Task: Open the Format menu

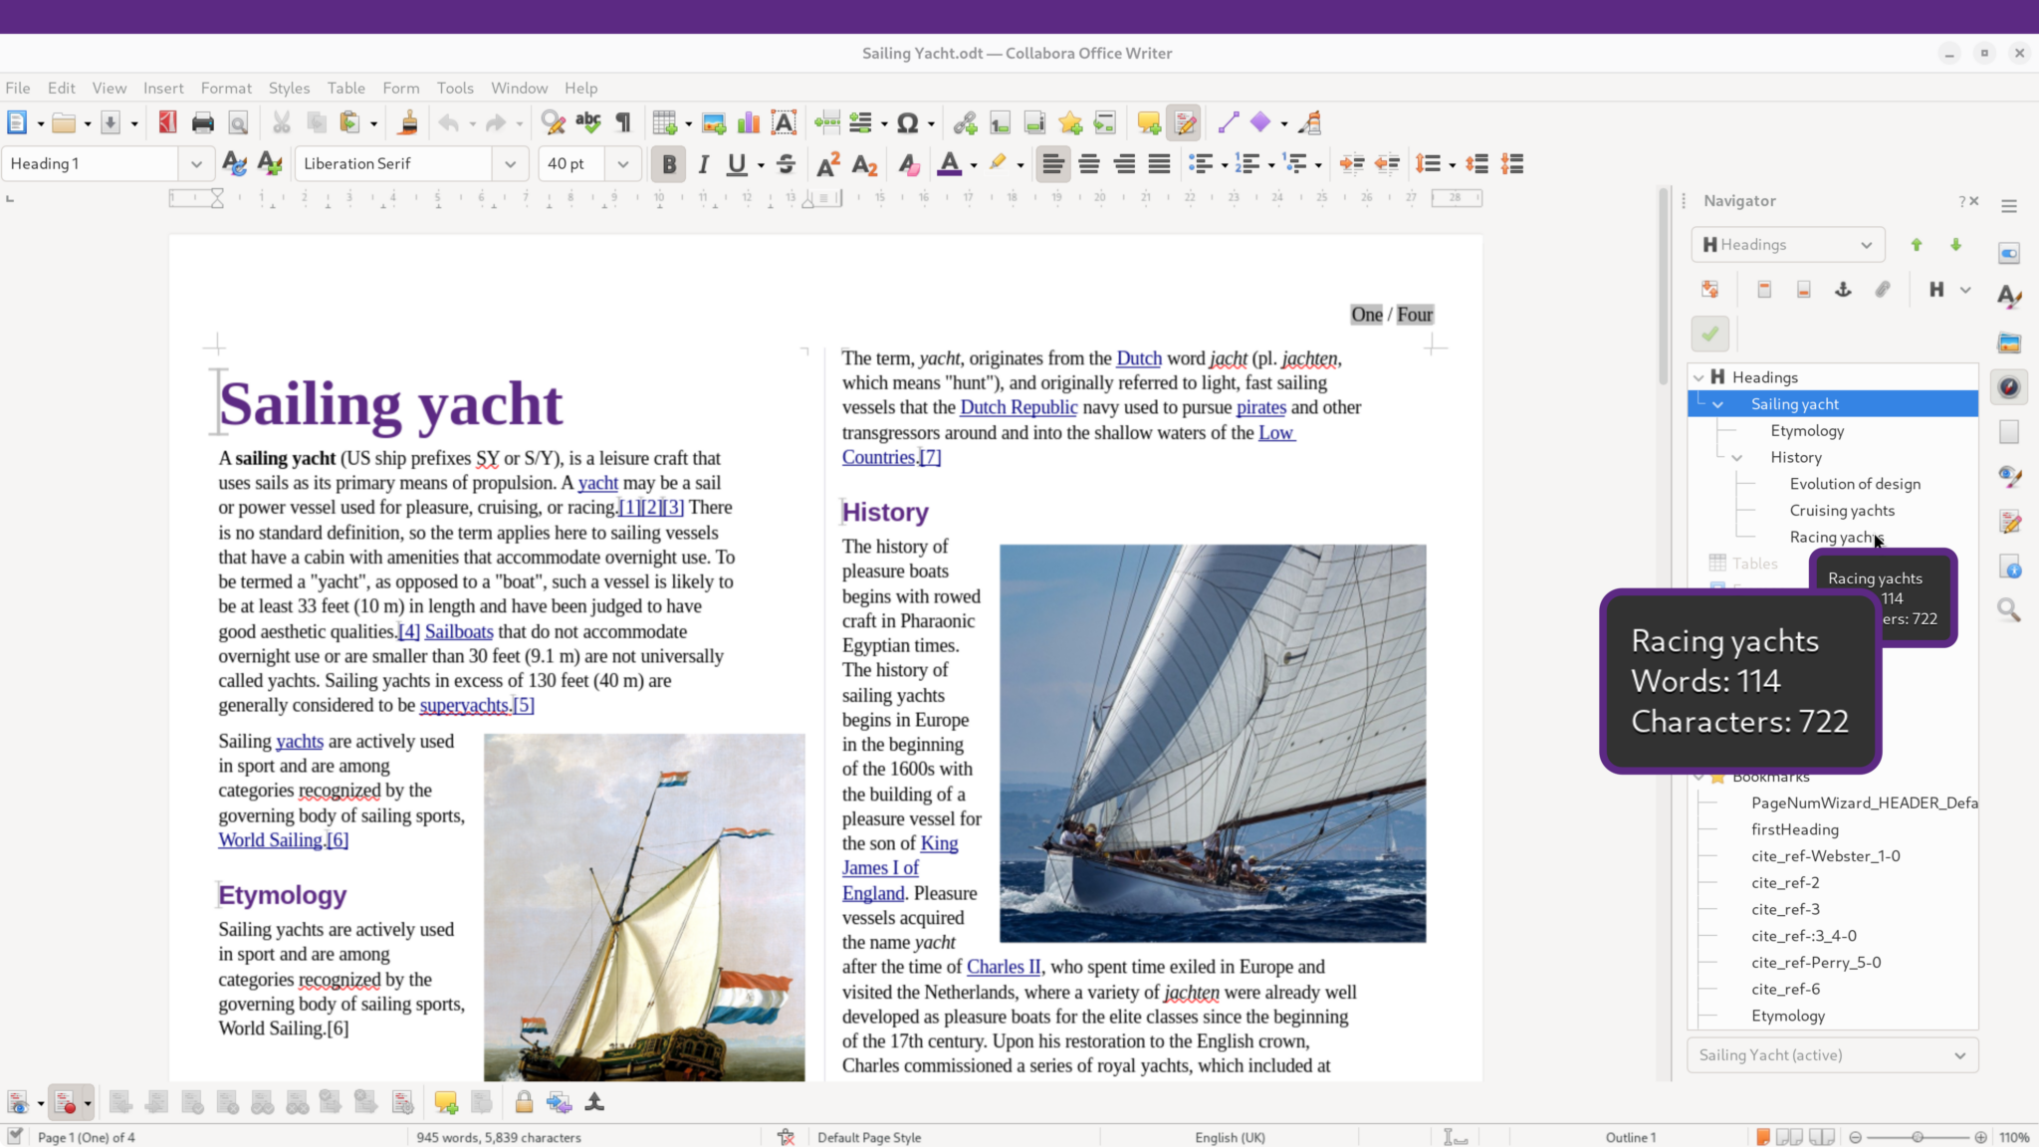Action: 226,88
